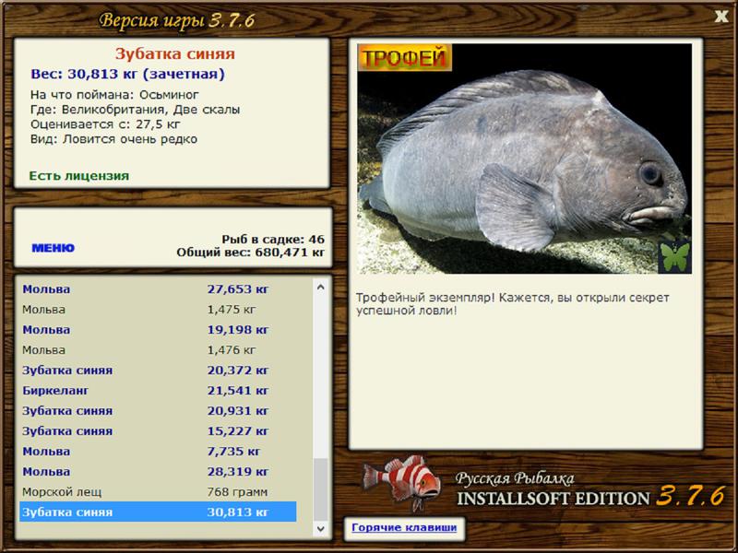Select Мольва 27,653 кг in the list

click(x=158, y=289)
